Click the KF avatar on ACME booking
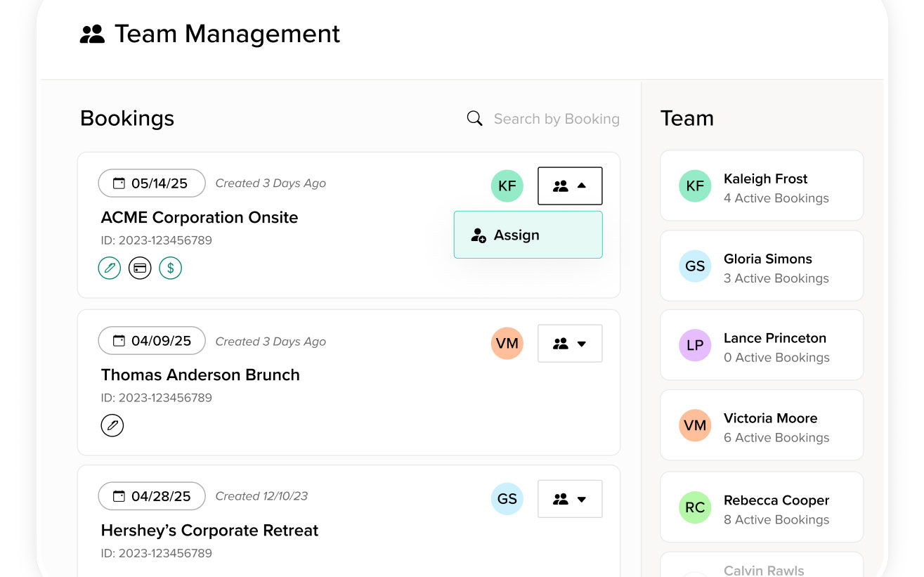924x577 pixels. [x=507, y=186]
